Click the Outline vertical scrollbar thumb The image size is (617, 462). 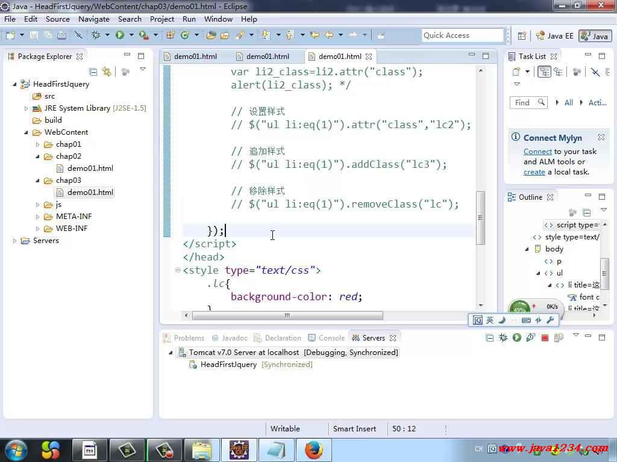point(604,274)
